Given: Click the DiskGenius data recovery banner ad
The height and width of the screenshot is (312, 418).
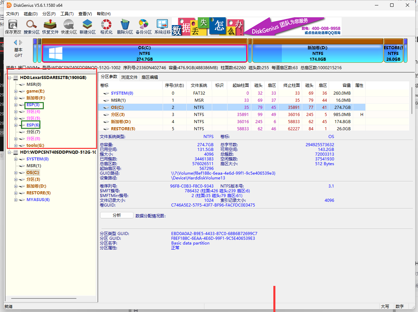Looking at the screenshot, I should coord(256,26).
